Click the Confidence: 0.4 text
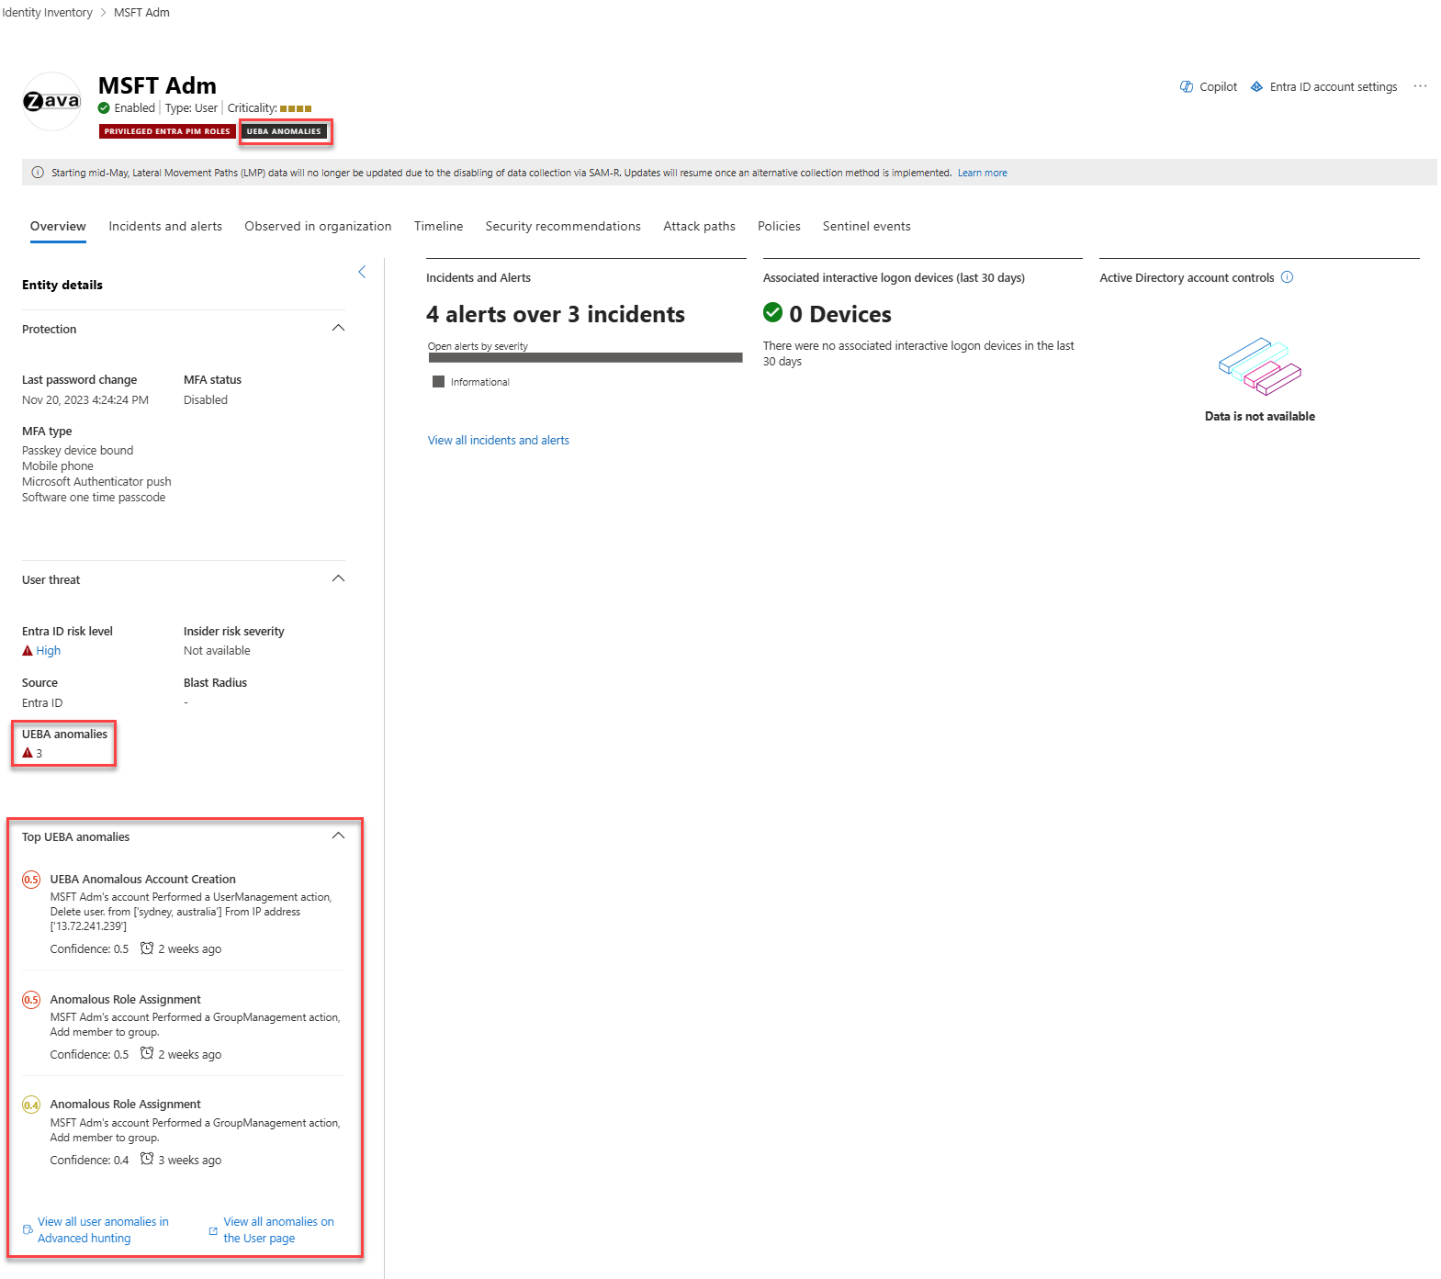 click(x=89, y=1161)
